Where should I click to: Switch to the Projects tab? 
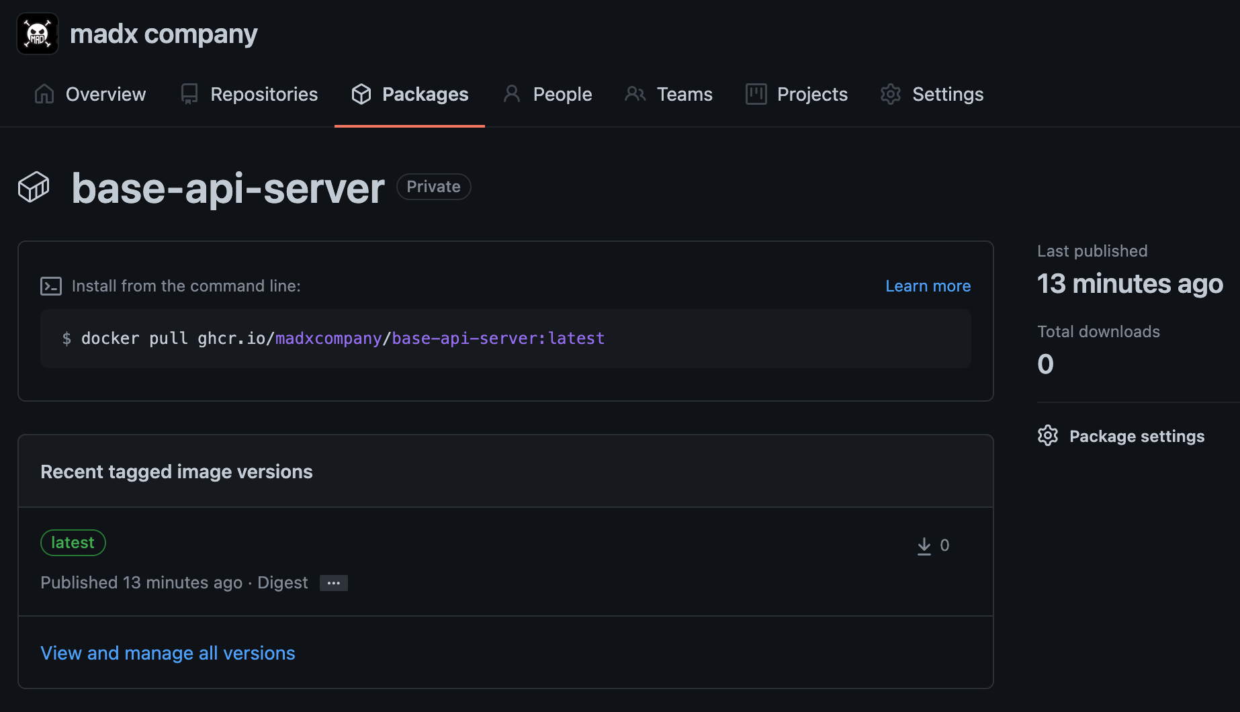pos(797,94)
